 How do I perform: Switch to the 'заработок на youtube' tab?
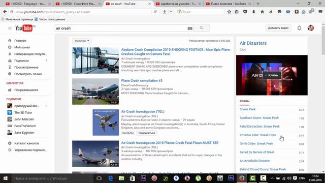(x=175, y=4)
